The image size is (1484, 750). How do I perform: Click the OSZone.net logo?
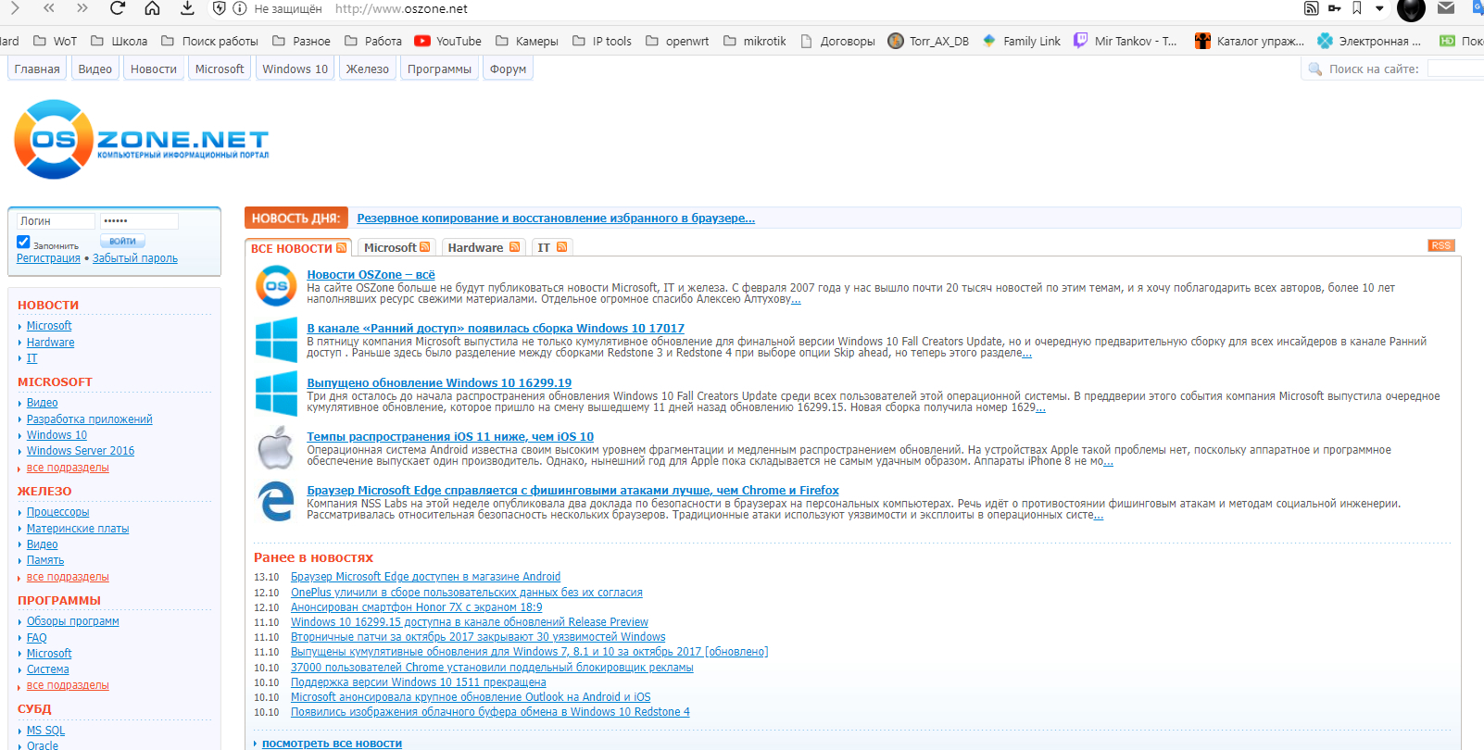[x=142, y=140]
